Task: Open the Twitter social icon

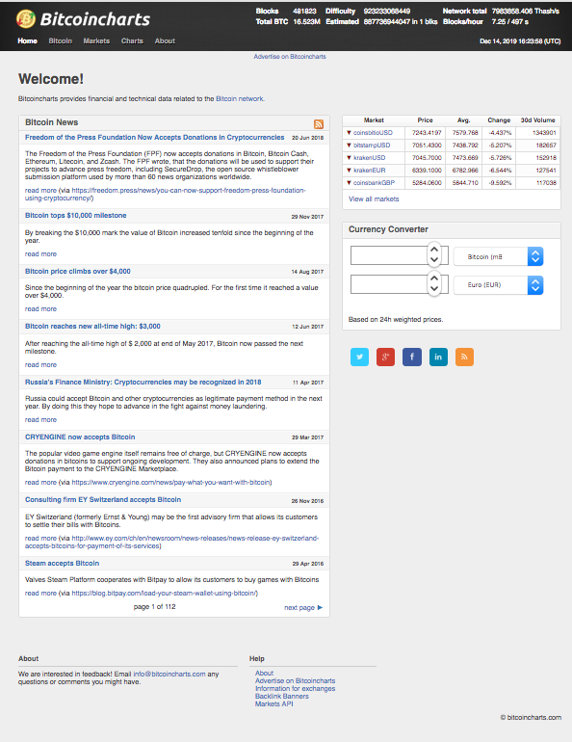Action: point(360,357)
